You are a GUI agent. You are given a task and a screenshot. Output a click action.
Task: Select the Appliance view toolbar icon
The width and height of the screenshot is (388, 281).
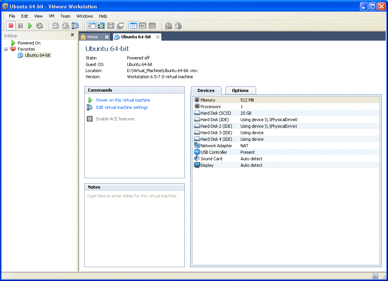coord(143,26)
